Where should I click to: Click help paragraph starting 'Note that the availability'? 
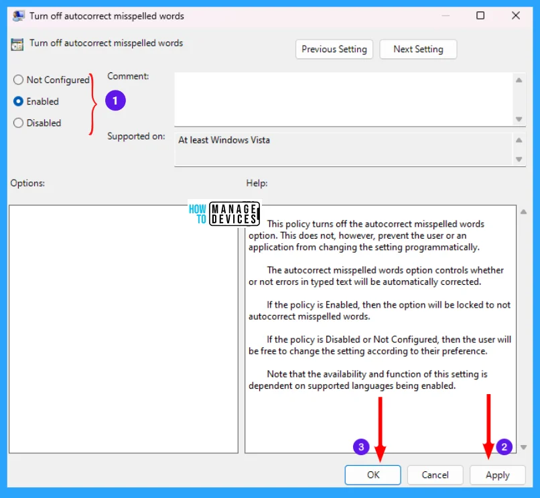point(368,380)
